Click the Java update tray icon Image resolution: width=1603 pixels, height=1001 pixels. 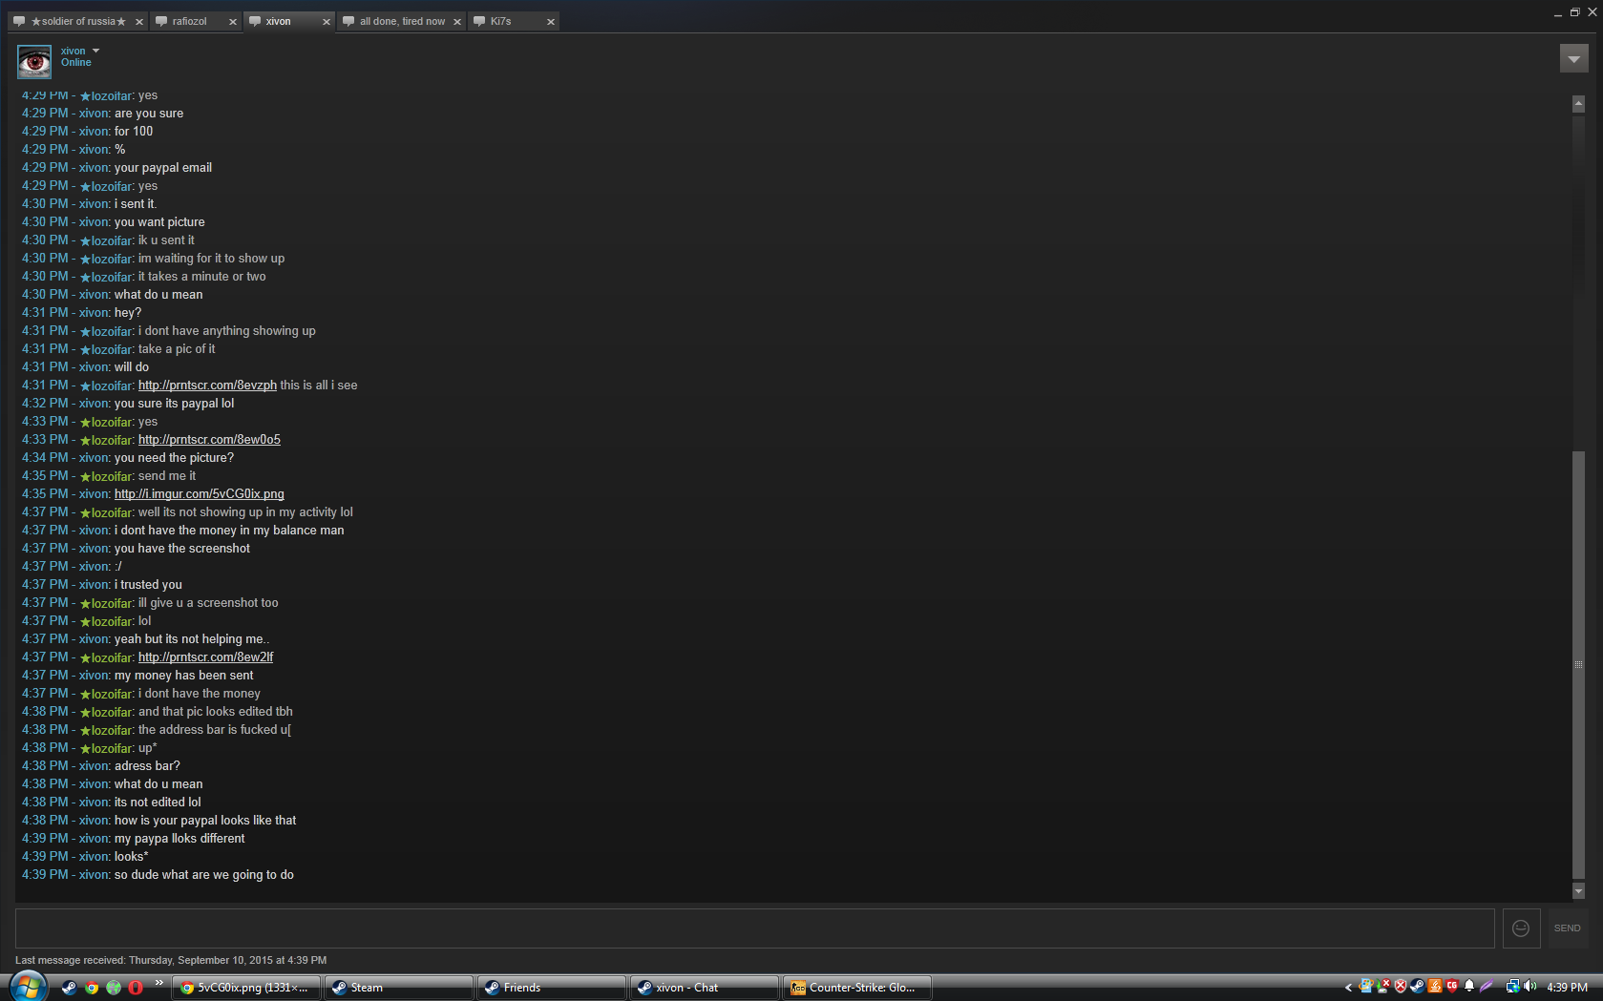(1435, 987)
